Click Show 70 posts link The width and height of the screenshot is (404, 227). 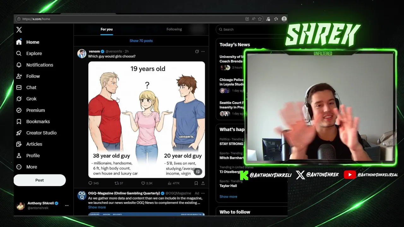[x=141, y=41]
